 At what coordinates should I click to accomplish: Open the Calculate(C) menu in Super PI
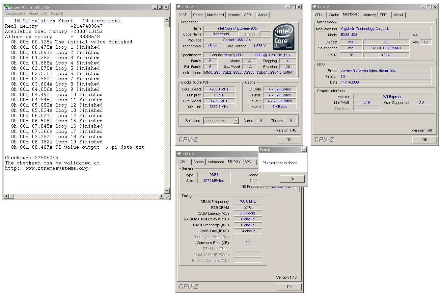[x=15, y=13]
